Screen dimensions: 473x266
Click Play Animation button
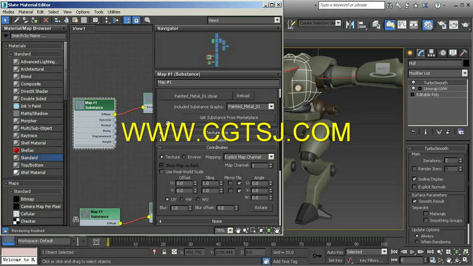(x=412, y=252)
